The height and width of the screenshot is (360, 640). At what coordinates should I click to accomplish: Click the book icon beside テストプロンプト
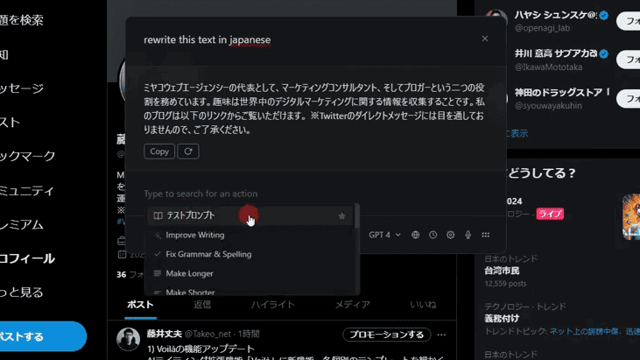pyautogui.click(x=158, y=215)
